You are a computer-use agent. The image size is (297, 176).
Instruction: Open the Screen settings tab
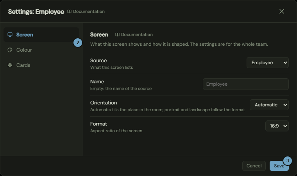(x=41, y=35)
